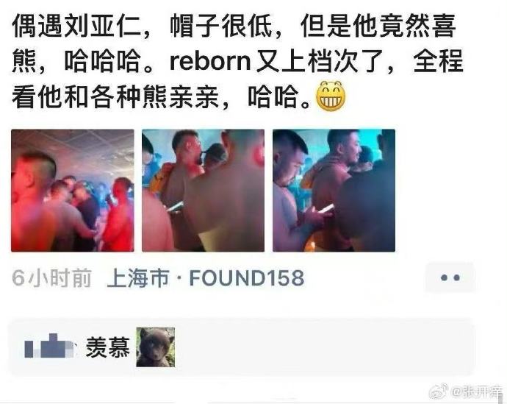The width and height of the screenshot is (507, 404).
Task: Click the blurred commenter avatar name
Action: [x=50, y=346]
